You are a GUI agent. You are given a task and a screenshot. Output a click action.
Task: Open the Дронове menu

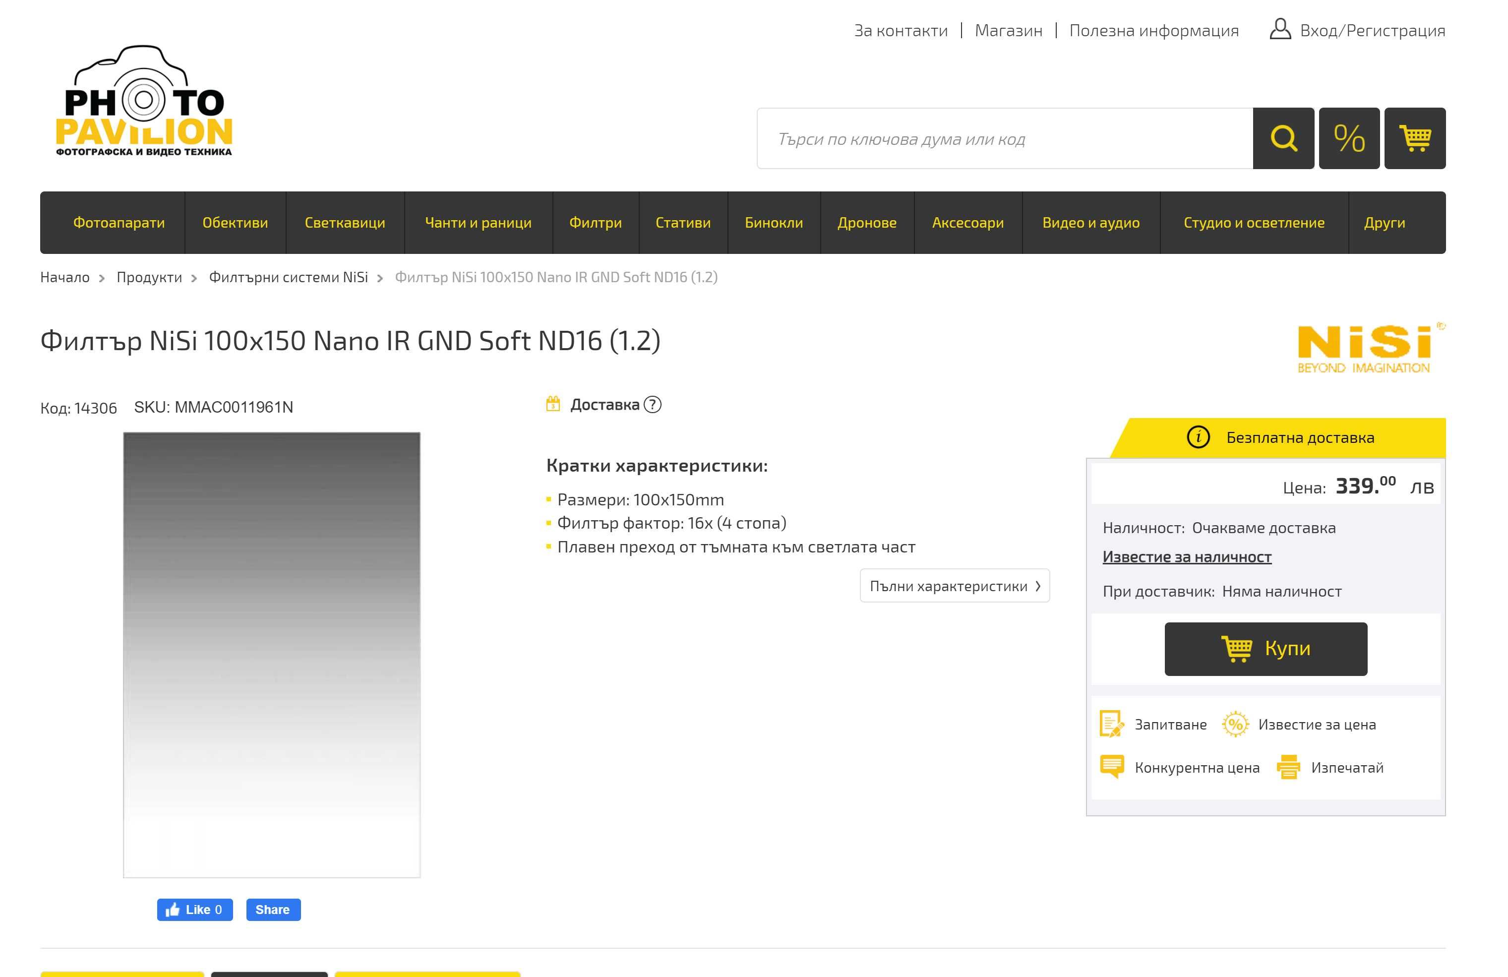867,222
